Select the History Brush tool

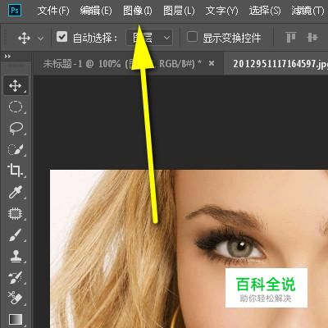(16, 277)
